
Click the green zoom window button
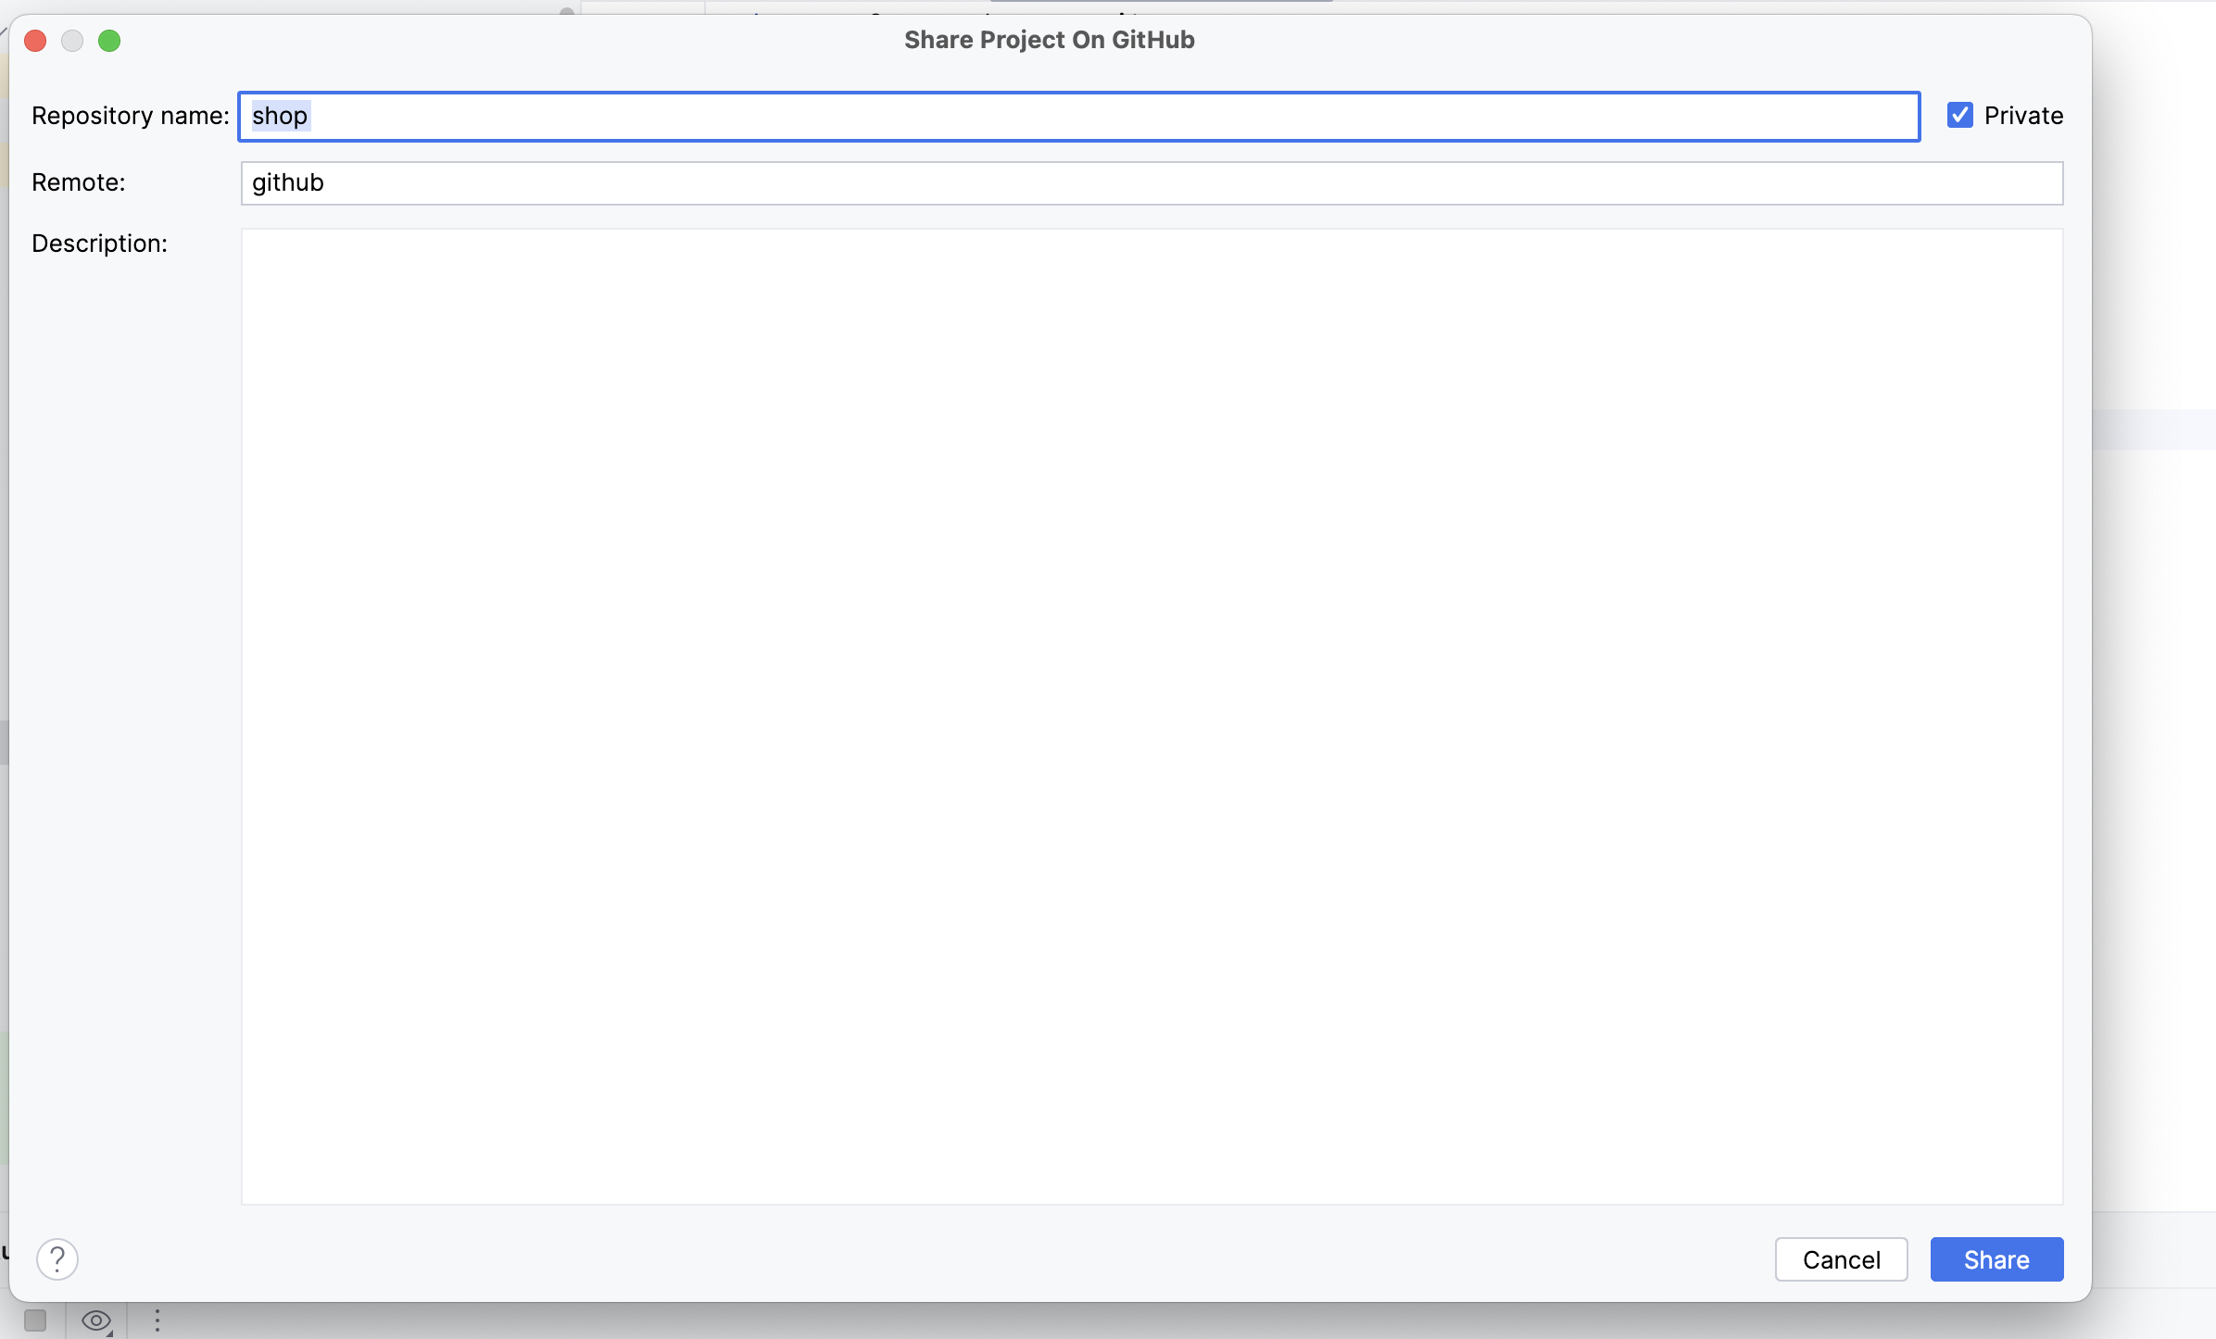[109, 41]
